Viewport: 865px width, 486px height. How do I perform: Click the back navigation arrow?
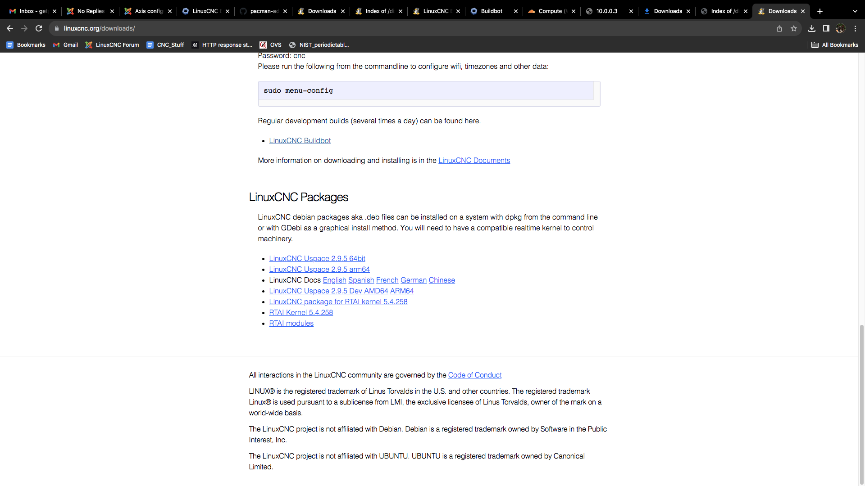(9, 28)
